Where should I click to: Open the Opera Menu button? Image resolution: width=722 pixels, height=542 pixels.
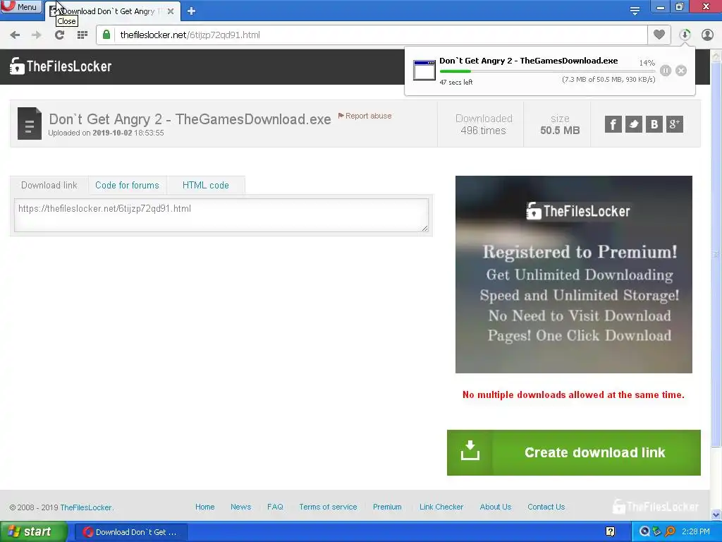(20, 6)
